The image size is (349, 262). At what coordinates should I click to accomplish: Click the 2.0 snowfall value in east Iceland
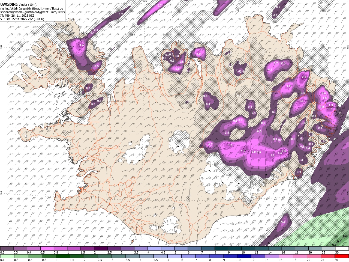coord(304,77)
